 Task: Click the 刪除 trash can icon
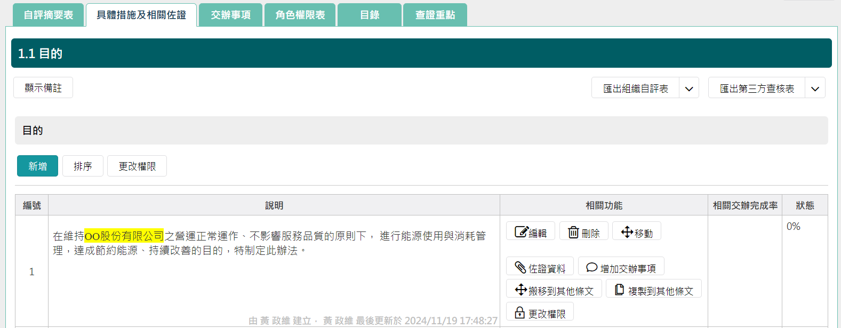[573, 232]
